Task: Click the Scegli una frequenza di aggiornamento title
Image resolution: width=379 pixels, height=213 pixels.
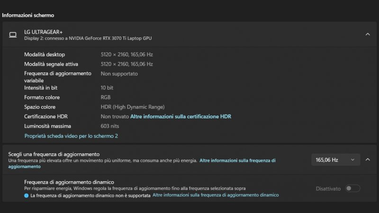Action: (x=54, y=154)
